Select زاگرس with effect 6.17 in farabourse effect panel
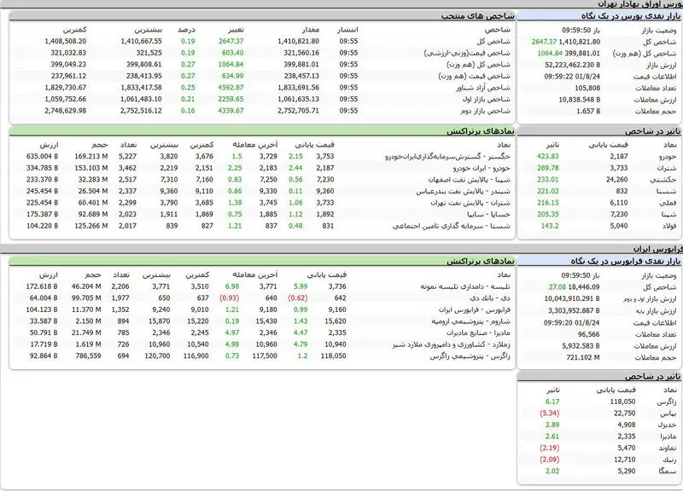Viewport: 683px width, 491px height. 667,401
